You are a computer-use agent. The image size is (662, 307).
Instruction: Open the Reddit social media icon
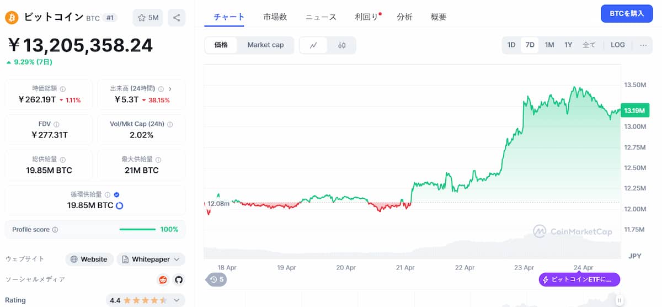163,279
